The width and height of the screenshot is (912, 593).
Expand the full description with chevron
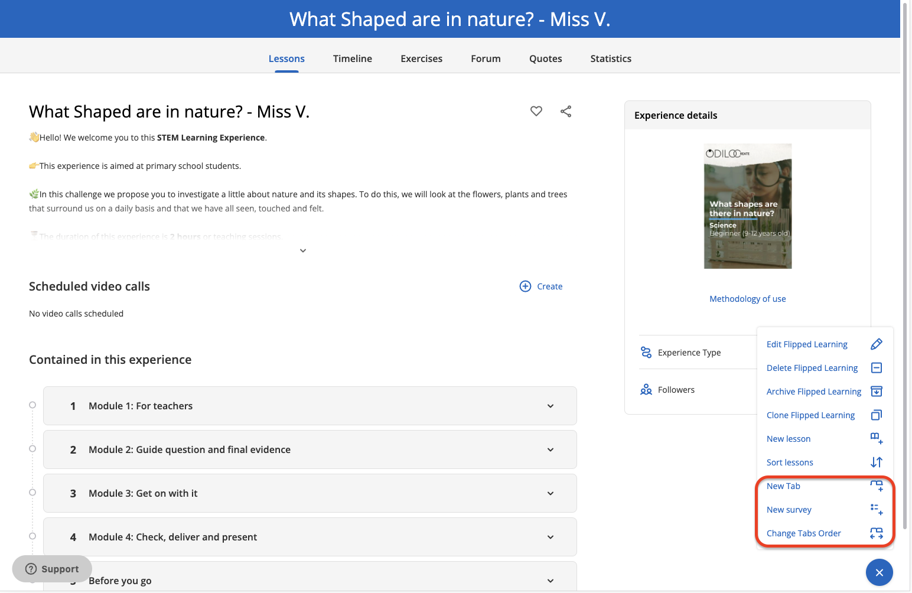(303, 250)
